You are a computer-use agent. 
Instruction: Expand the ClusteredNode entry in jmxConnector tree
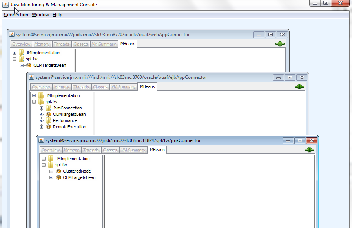pyautogui.click(x=51, y=171)
